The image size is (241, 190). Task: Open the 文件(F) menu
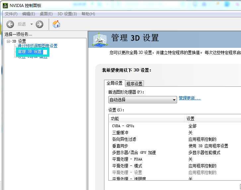tap(11, 14)
